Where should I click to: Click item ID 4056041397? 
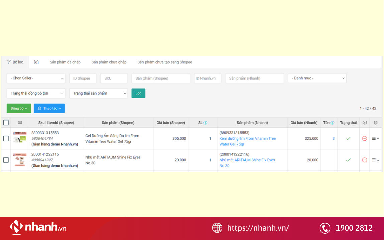point(42,160)
